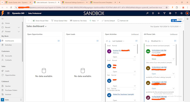Open more options on Invoice email card
Viewport: 190px width, 102px height.
(x=134, y=46)
